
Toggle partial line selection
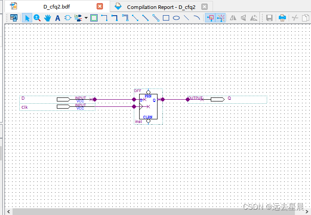pyautogui.click(x=221, y=18)
